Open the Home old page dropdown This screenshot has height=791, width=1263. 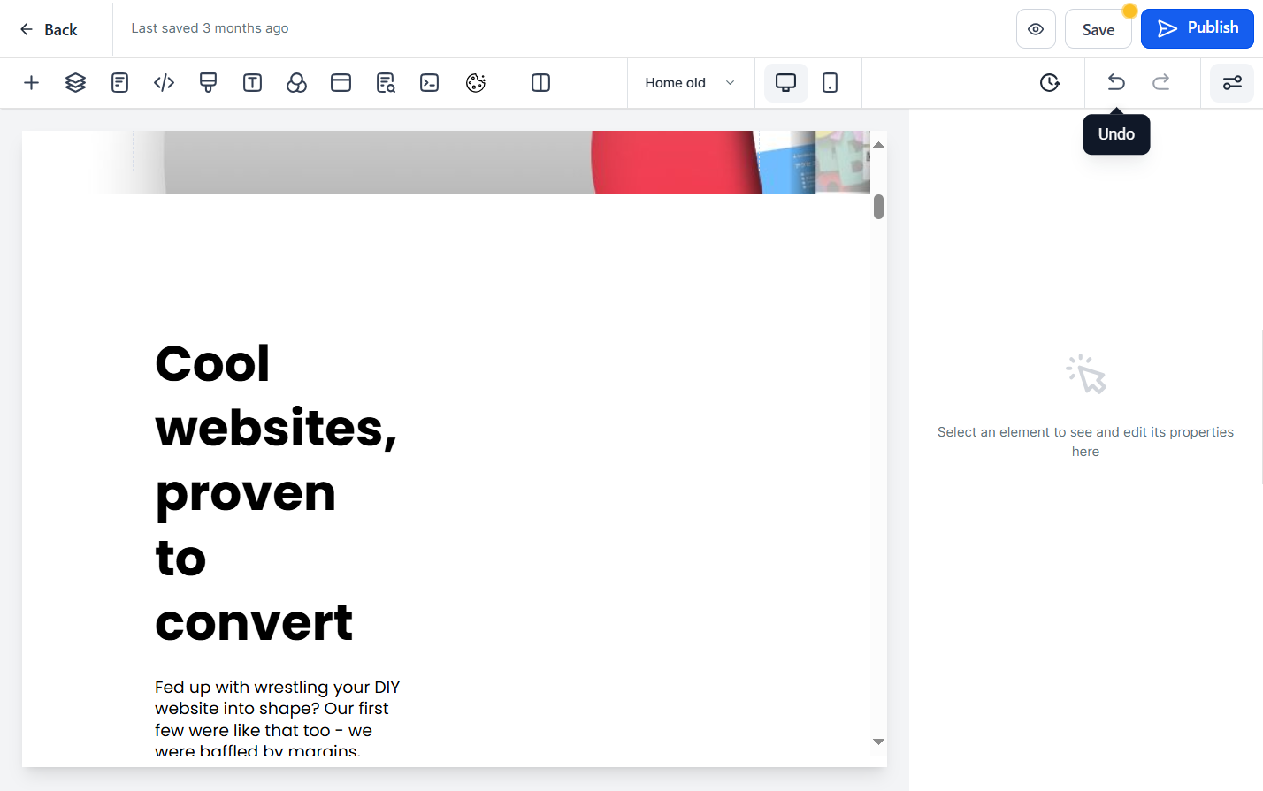click(690, 83)
